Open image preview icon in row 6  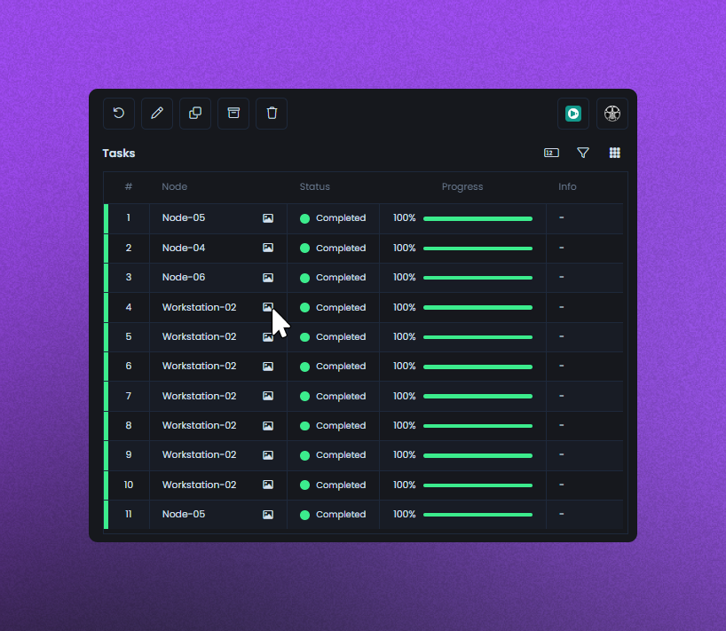tap(268, 367)
